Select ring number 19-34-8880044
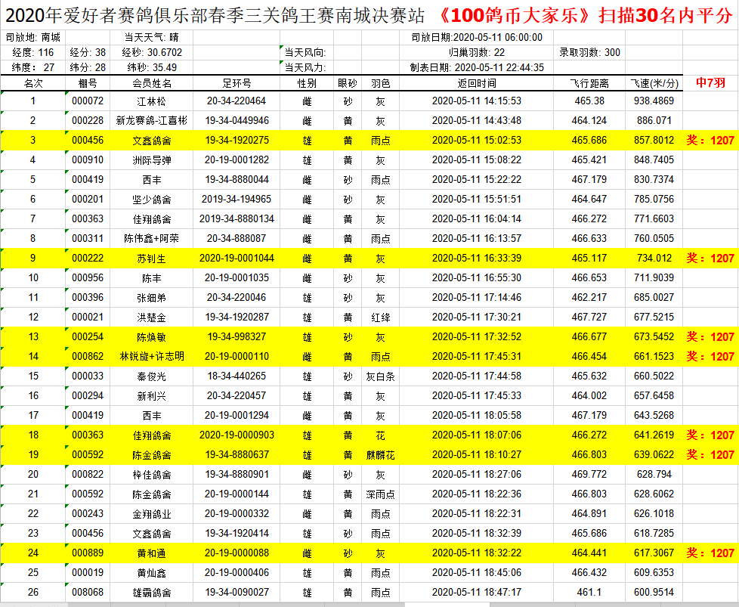739x607 pixels. click(x=237, y=180)
